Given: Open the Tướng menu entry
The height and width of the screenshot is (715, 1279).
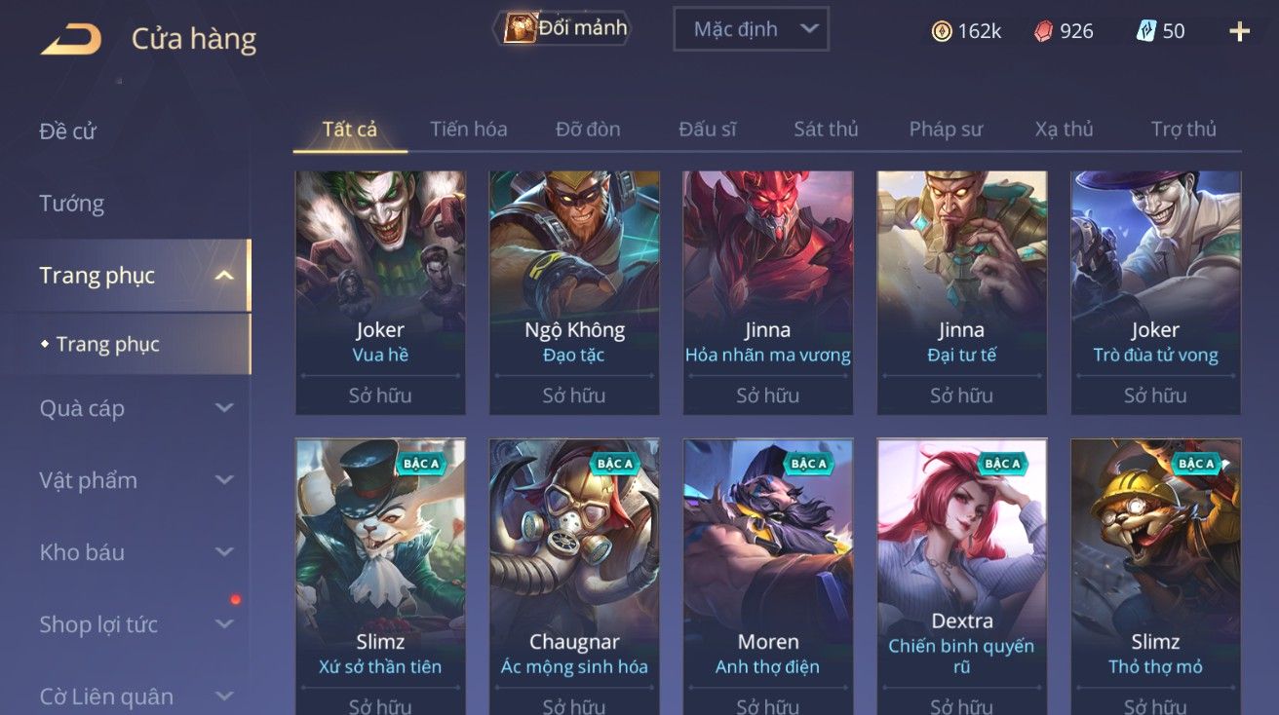Looking at the screenshot, I should (71, 204).
